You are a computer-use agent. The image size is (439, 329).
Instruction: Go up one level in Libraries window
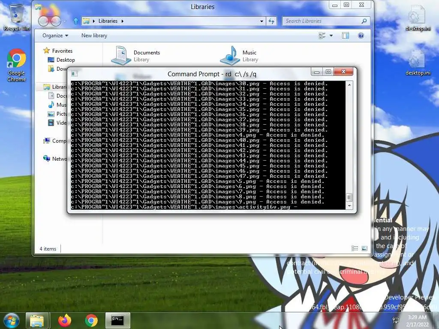75,21
